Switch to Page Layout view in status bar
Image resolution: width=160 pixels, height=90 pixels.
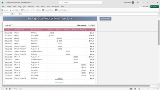click(x=135, y=89)
